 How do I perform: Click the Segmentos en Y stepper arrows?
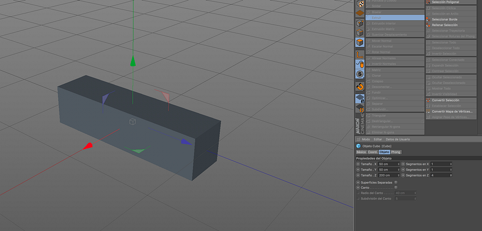451,169
